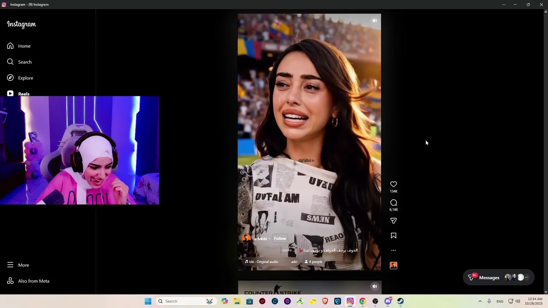Open the volume tray control
The height and width of the screenshot is (308, 548).
click(x=518, y=301)
